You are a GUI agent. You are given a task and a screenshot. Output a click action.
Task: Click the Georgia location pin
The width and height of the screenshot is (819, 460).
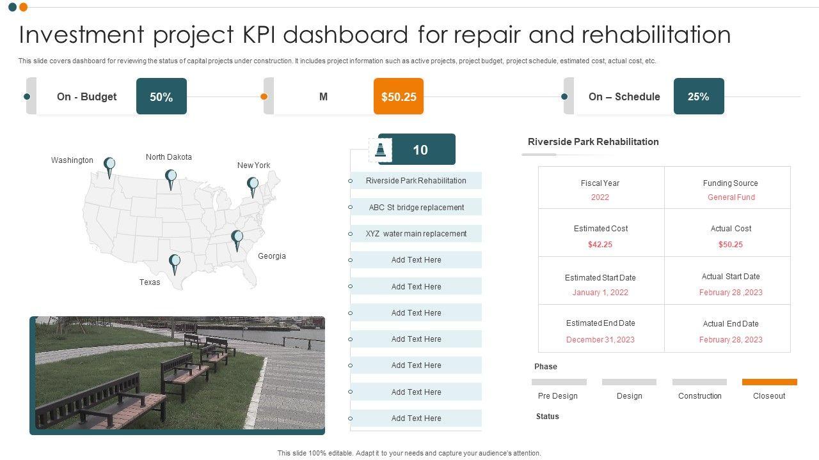[237, 239]
